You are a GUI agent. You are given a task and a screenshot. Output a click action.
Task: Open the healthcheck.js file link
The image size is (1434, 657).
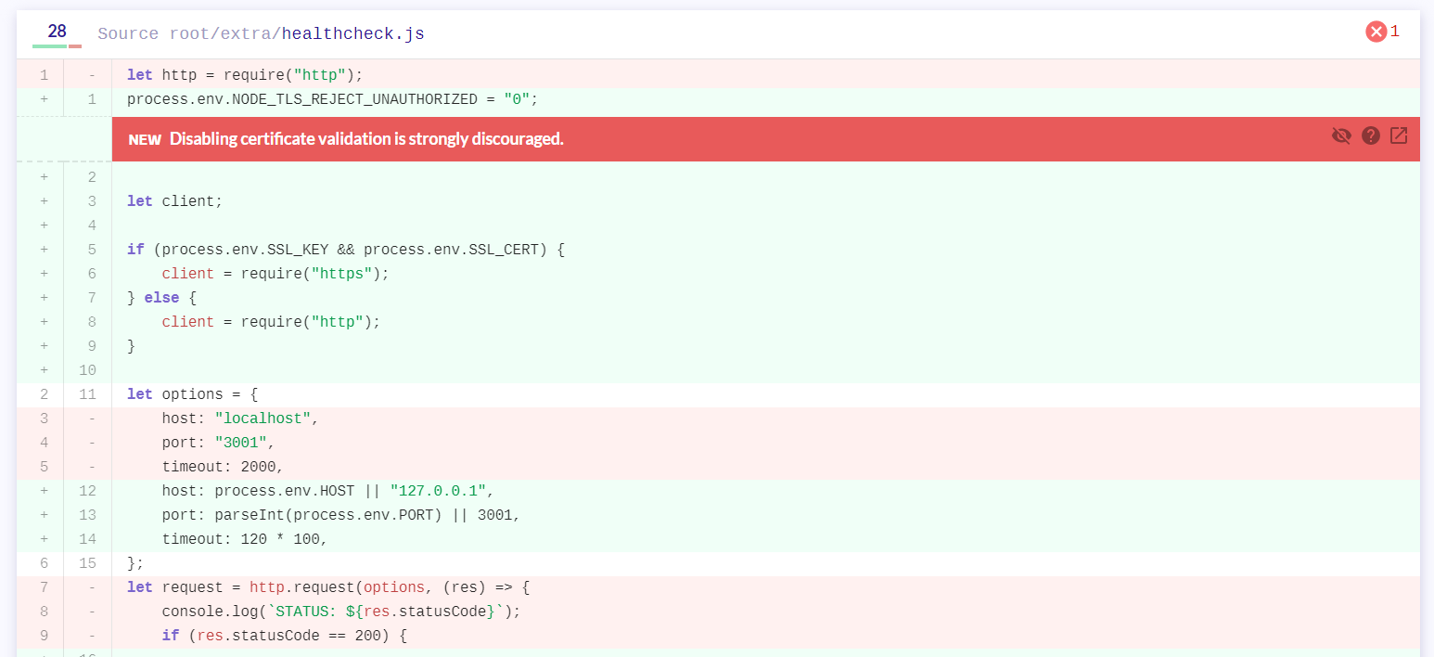pos(353,34)
